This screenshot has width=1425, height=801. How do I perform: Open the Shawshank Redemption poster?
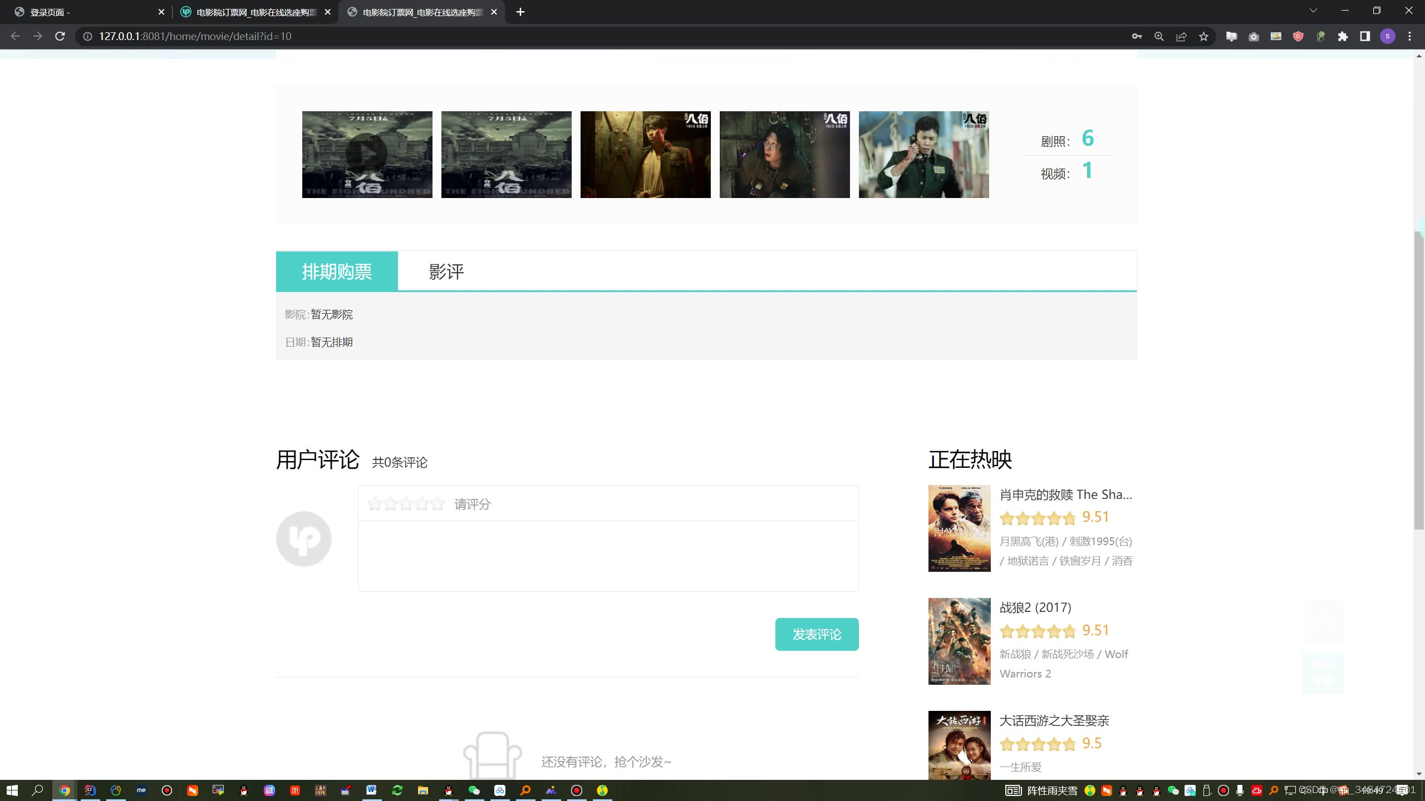[x=959, y=528]
